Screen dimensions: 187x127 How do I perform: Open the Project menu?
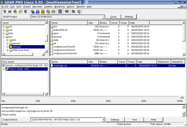point(27,7)
